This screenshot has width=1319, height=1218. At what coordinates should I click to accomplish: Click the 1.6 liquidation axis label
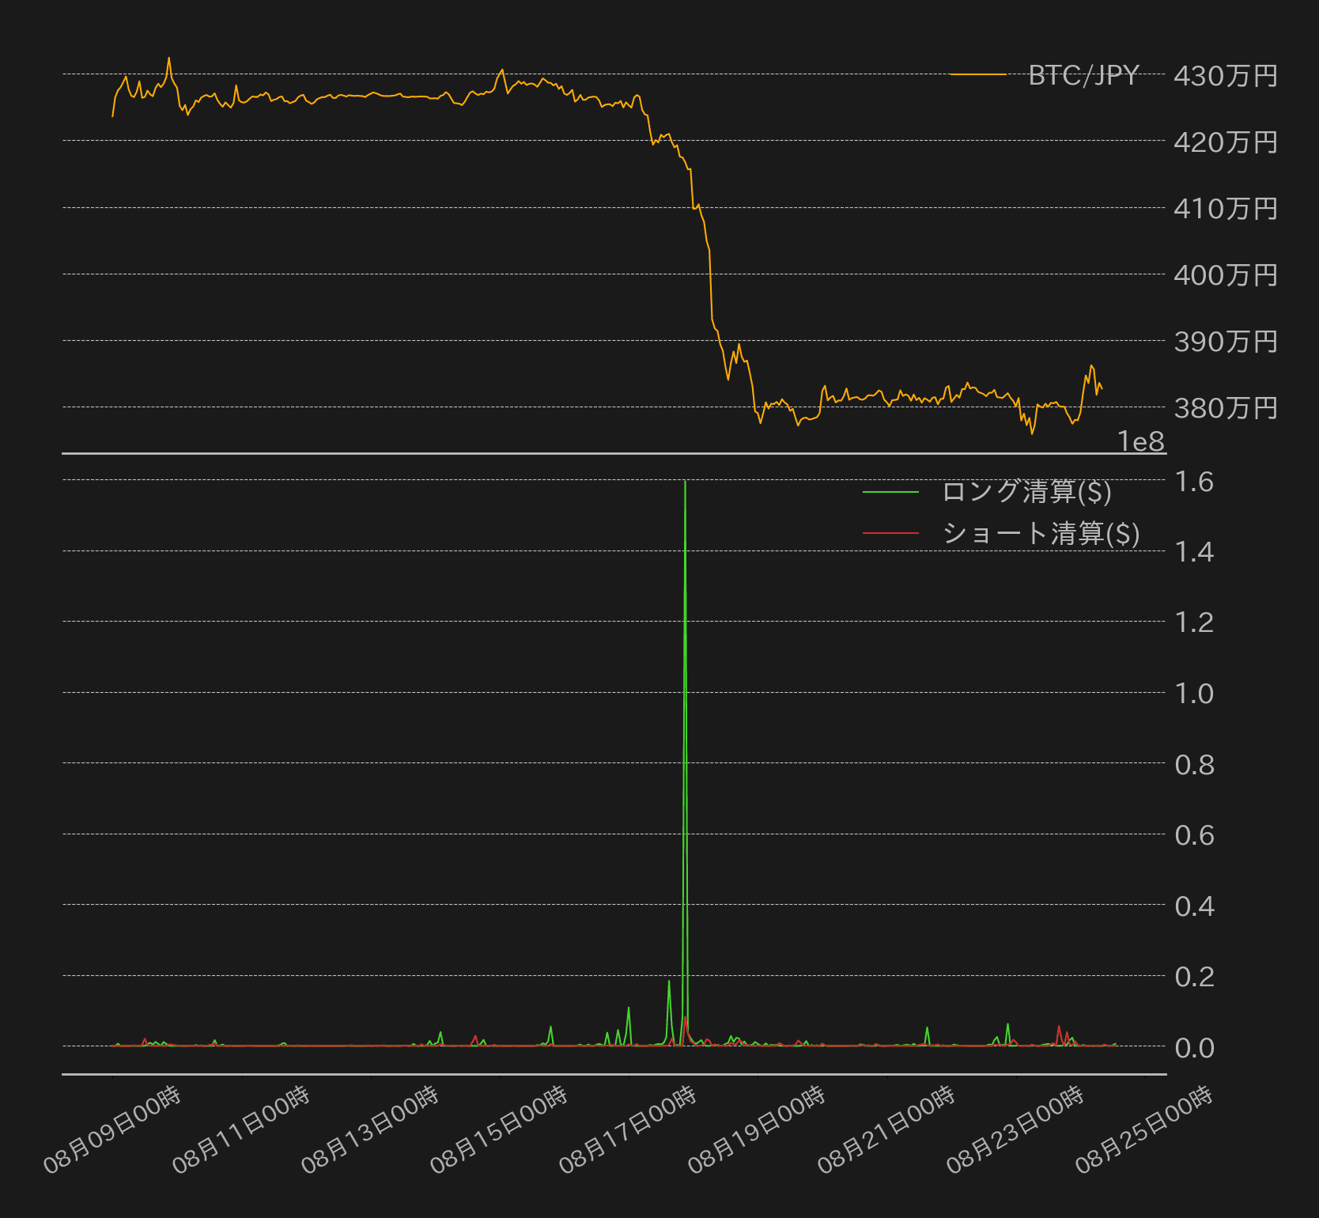coord(1194,482)
